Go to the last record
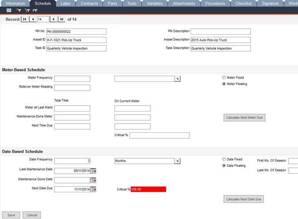Screen dimensions: 298x219 click(x=61, y=20)
